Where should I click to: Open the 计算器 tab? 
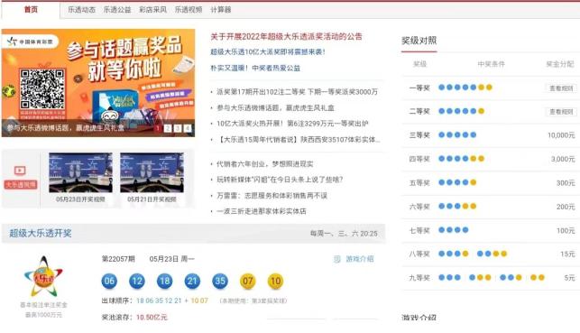pyautogui.click(x=221, y=10)
